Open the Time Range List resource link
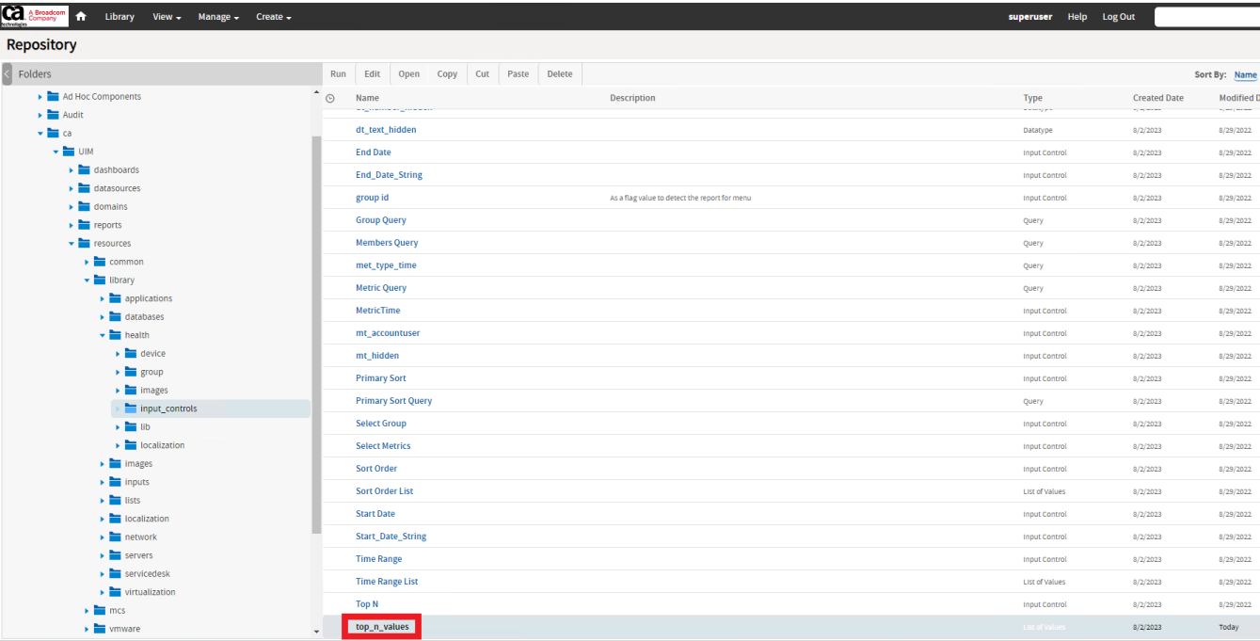This screenshot has height=641, width=1260. (387, 582)
